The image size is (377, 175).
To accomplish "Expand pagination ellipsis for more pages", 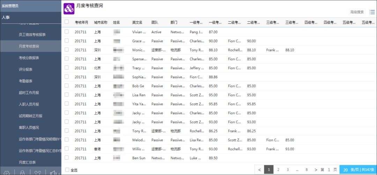I will point(297,170).
